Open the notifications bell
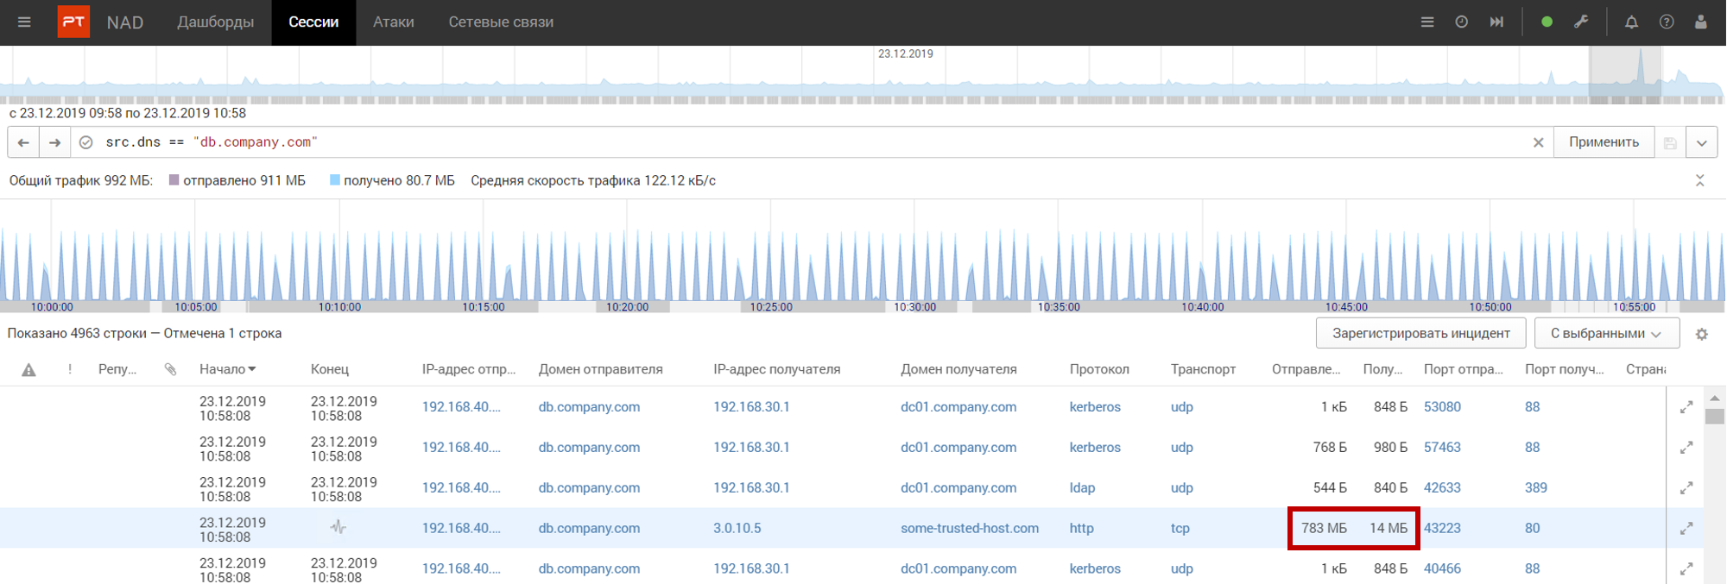Screen dimensions: 1727x584 coord(1631,22)
